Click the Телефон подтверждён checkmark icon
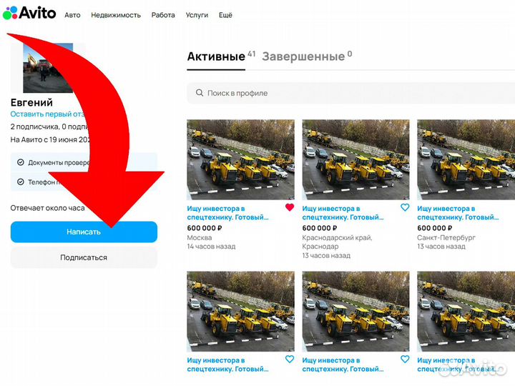 [x=20, y=182]
